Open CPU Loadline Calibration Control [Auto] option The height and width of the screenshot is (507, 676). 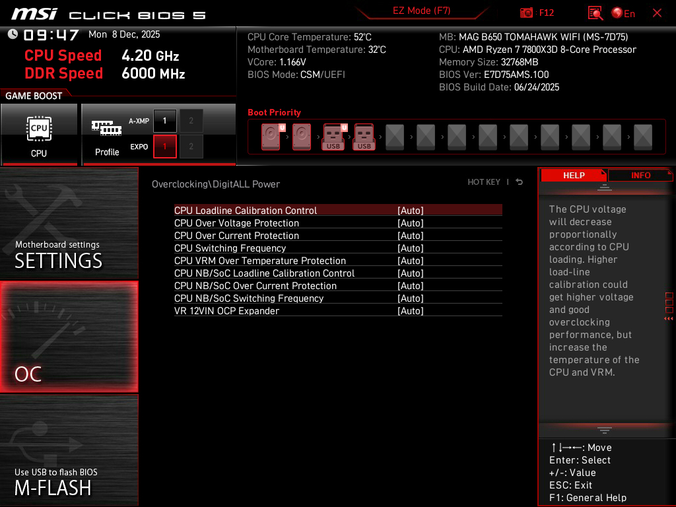[x=338, y=211]
